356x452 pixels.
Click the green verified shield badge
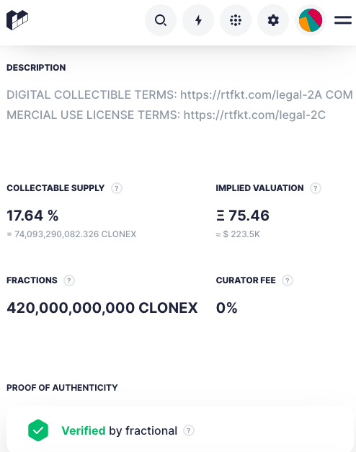pos(38,430)
